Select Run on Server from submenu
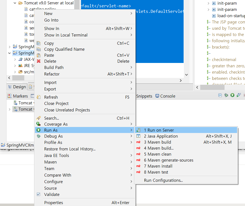The height and width of the screenshot is (206, 245). (186, 130)
